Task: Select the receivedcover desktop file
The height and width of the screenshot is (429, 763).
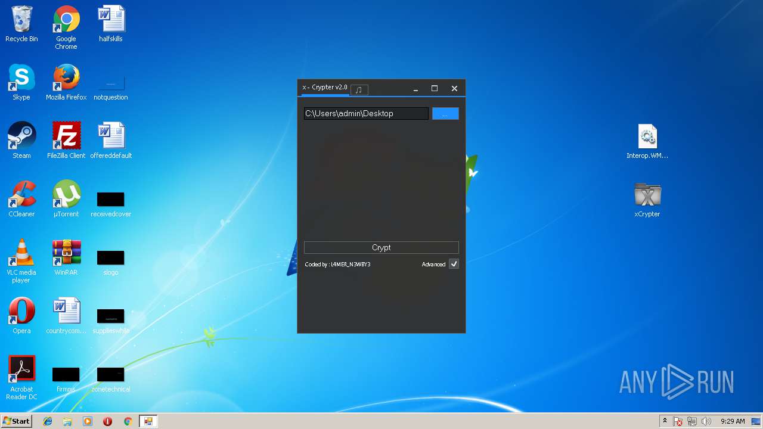Action: pyautogui.click(x=111, y=204)
